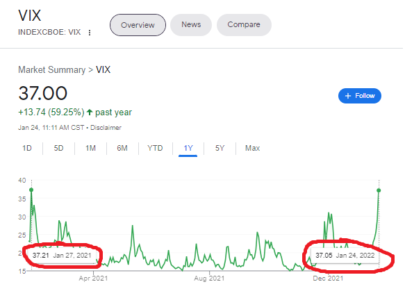405x291 pixels.
Task: Select the 5Y time range
Action: [x=220, y=148]
